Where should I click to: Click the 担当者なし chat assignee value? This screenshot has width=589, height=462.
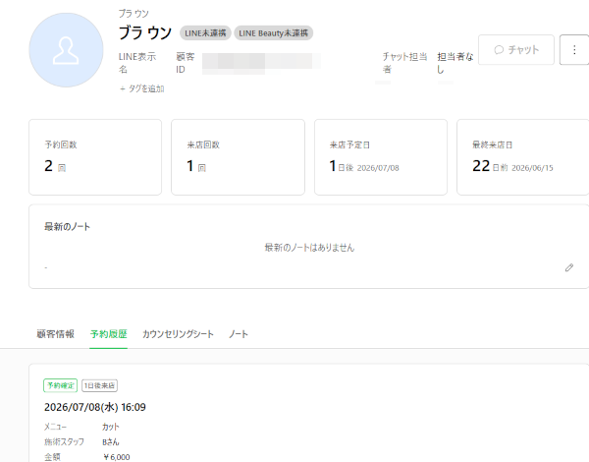click(x=455, y=63)
